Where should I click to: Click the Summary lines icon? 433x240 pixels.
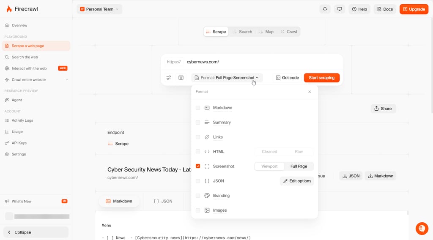pyautogui.click(x=207, y=122)
